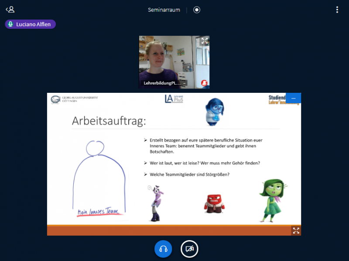Minimize the presentation with the blue button
Image resolution: width=349 pixels, height=261 pixels.
[293, 98]
